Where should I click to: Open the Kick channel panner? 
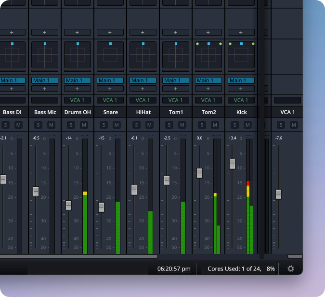pos(241,55)
